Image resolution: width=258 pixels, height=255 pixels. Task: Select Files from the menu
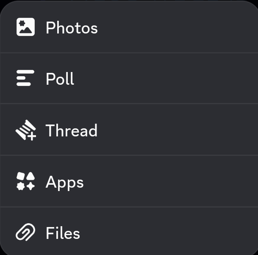pyautogui.click(x=129, y=231)
